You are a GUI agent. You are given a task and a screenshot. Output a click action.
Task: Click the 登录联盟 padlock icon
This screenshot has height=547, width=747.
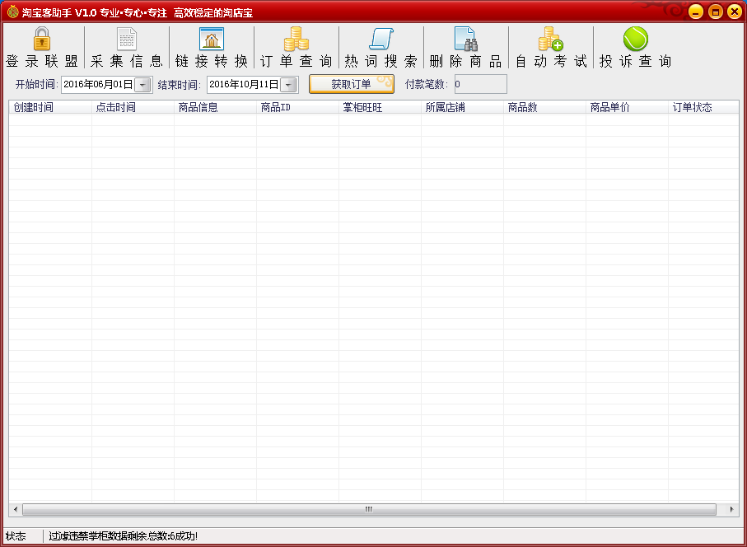tap(42, 40)
